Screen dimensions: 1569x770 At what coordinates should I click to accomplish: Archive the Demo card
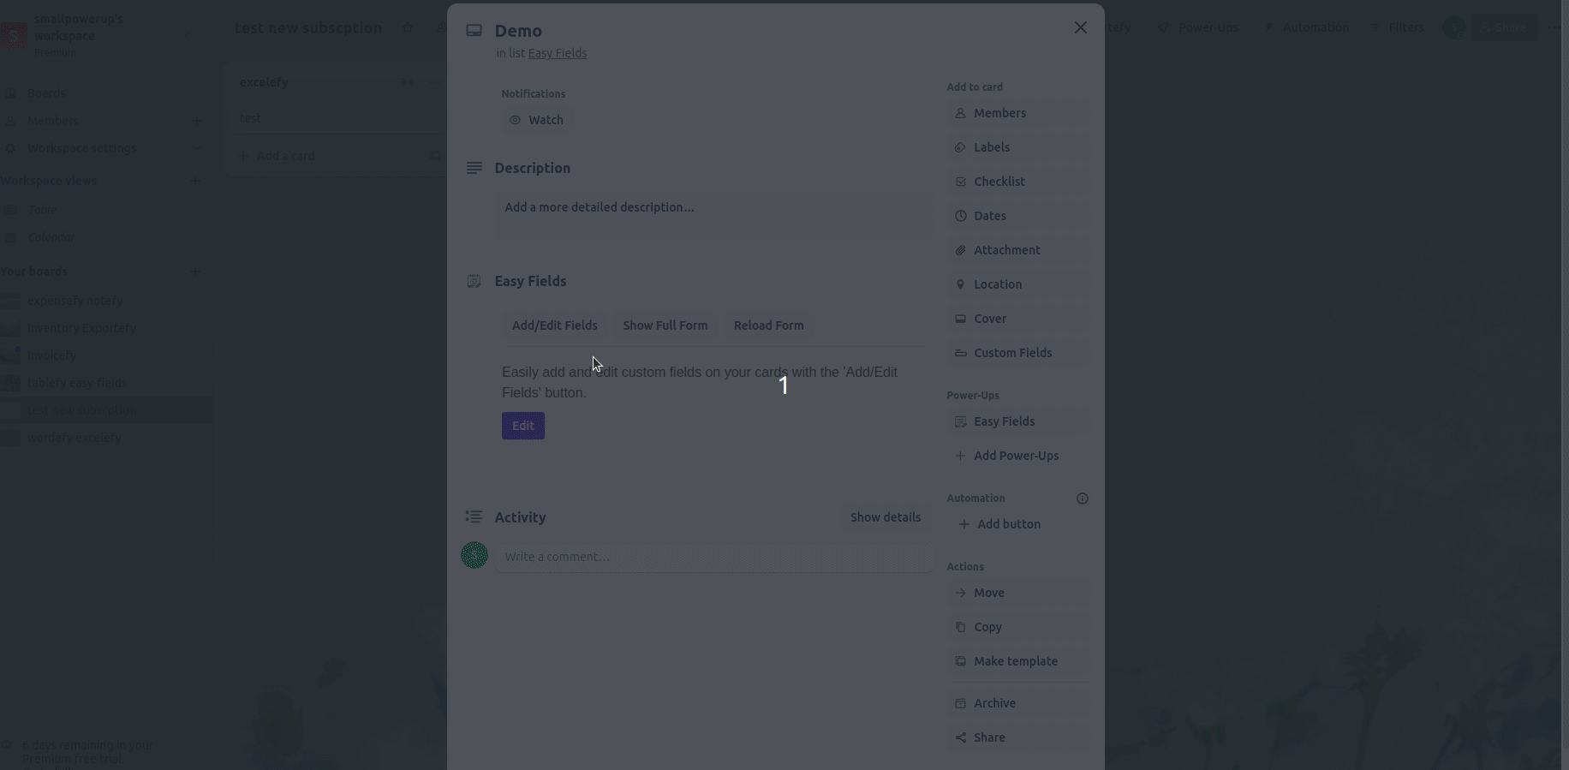(x=993, y=703)
